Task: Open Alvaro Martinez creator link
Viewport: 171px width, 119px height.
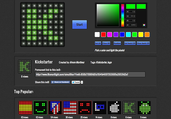Action: 77,62
